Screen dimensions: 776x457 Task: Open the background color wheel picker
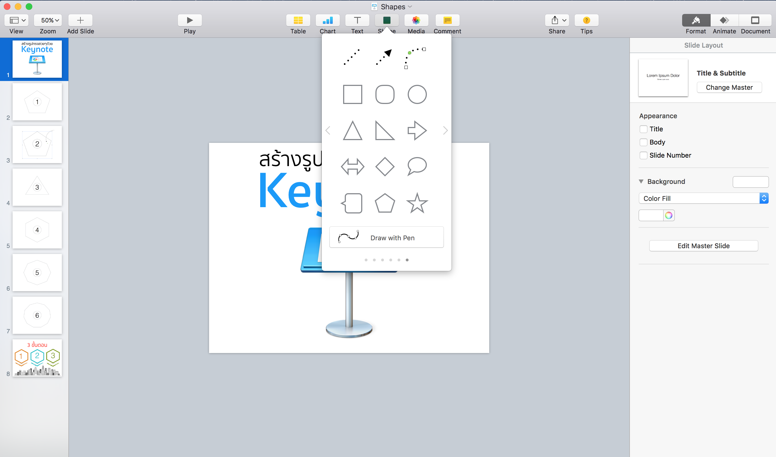tap(668, 215)
